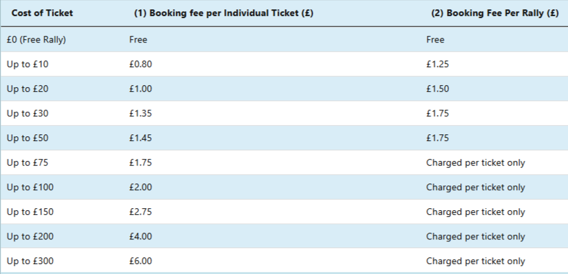This screenshot has width=568, height=274.
Task: Select the Up to £300 row label
Action: 30,261
